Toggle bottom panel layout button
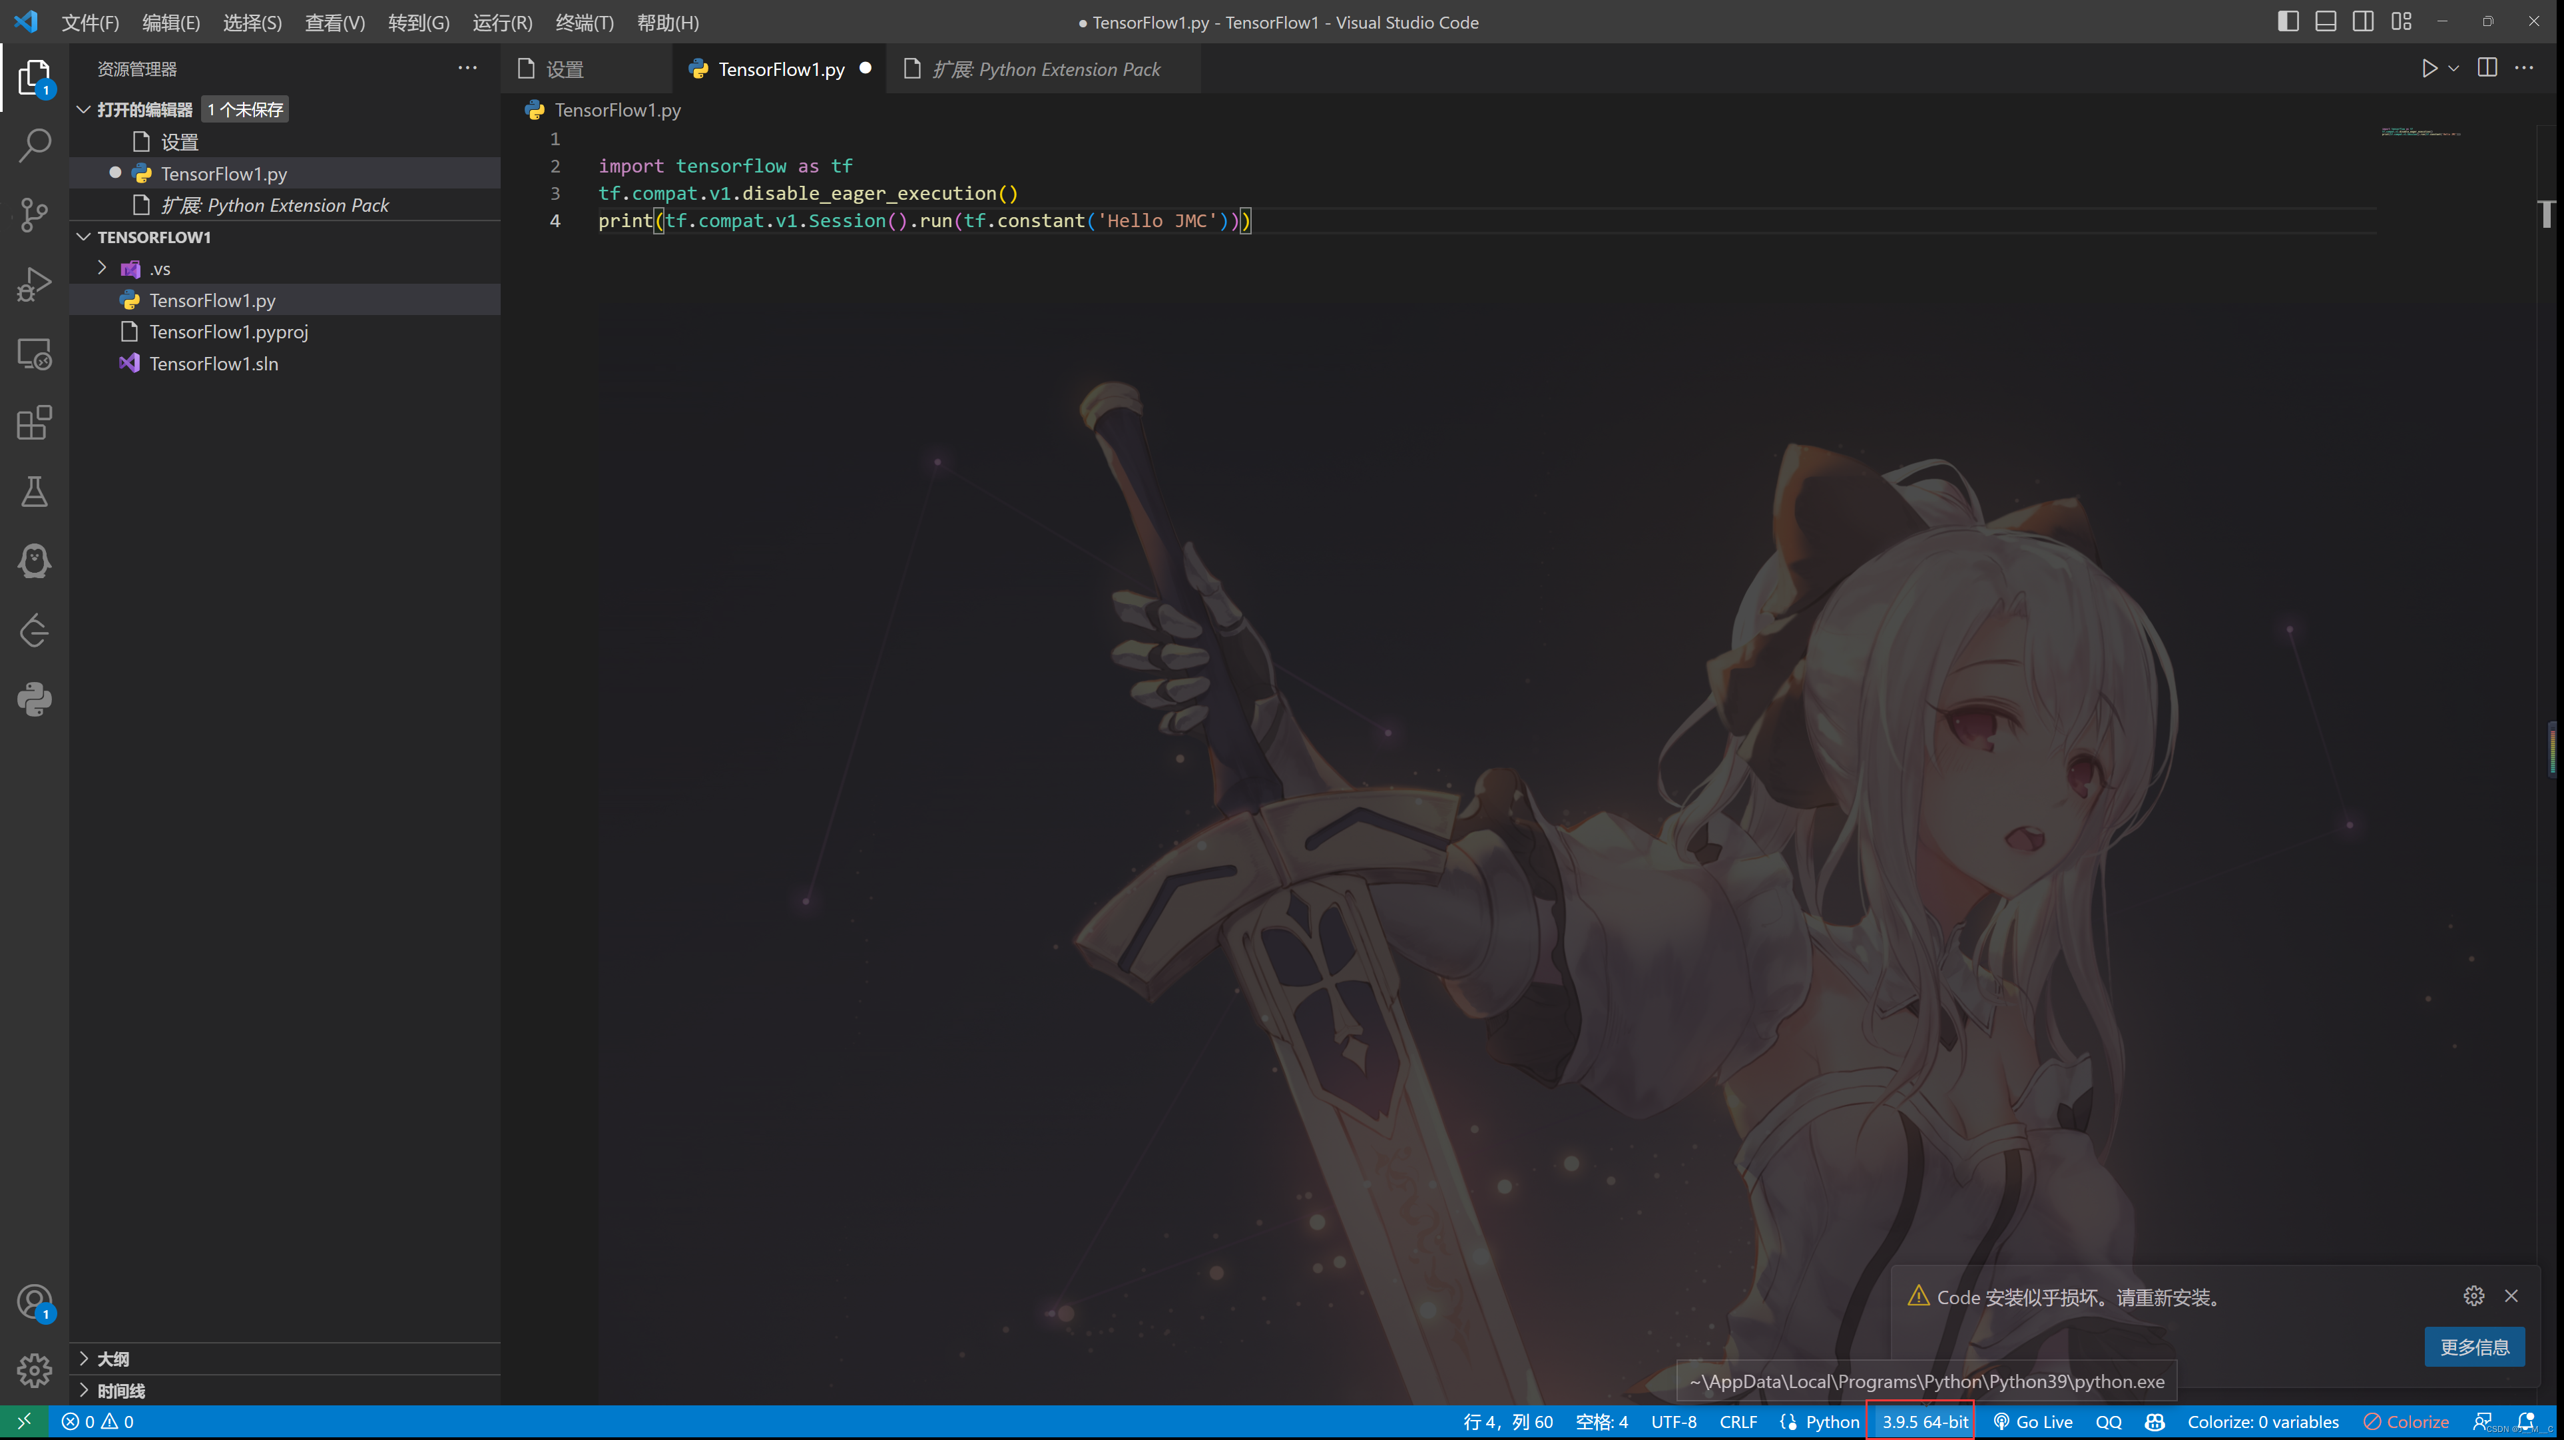This screenshot has width=2564, height=1440. 2325,22
